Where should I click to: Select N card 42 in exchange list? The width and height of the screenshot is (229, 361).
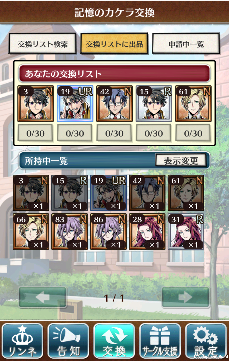(x=114, y=104)
